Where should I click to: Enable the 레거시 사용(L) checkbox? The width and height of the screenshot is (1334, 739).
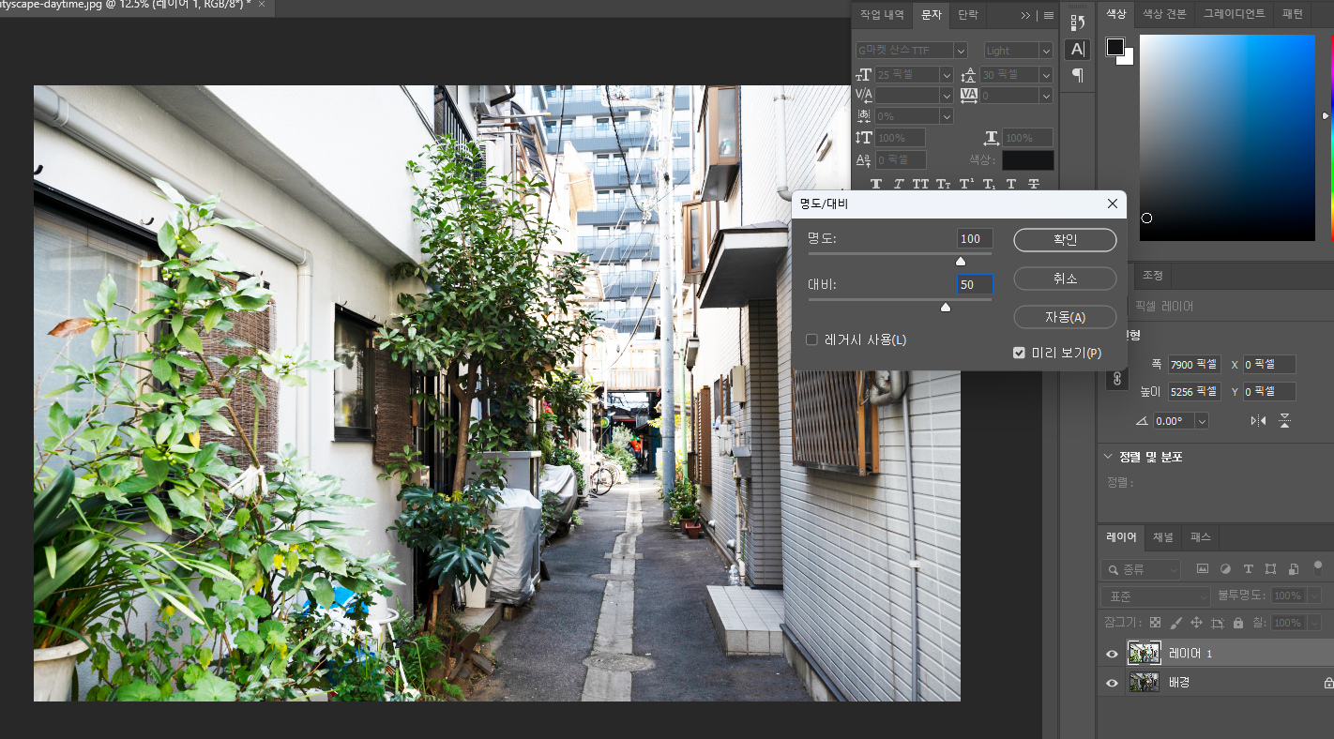pos(812,339)
